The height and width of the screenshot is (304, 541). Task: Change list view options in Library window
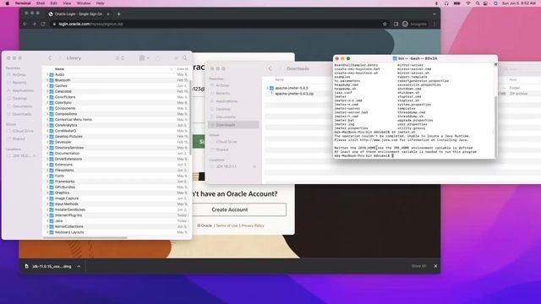119,58
